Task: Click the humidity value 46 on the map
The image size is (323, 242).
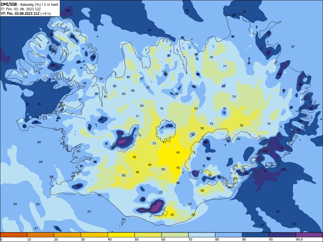Action: coord(134,157)
